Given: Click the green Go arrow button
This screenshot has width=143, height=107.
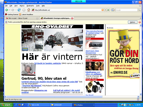Looking at the screenshot, I should point(108,10).
